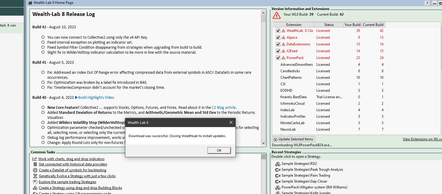Sort by the Current Build column header
Screen dimensions: 442x194
pos(373,25)
